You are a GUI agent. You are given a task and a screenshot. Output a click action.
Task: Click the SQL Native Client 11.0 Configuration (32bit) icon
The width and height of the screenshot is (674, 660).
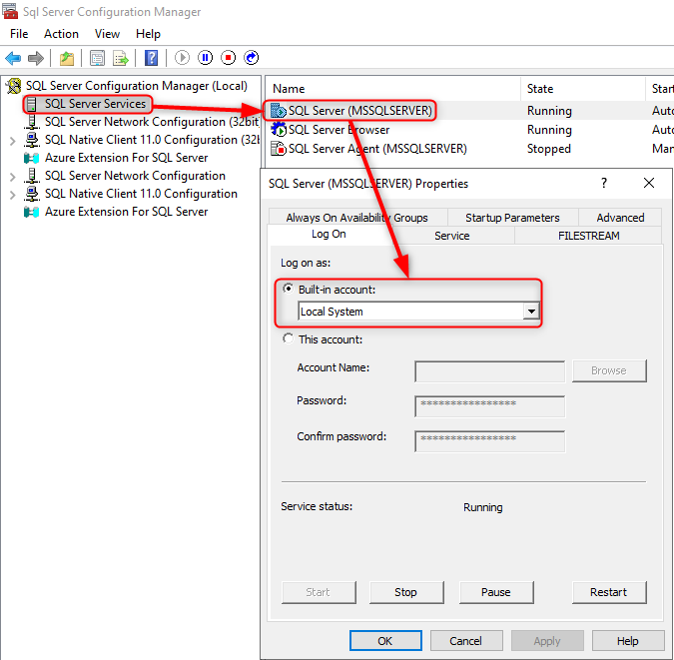tap(32, 140)
